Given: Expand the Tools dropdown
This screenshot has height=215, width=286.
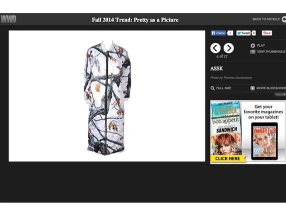Looking at the screenshot, I should pos(280,94).
